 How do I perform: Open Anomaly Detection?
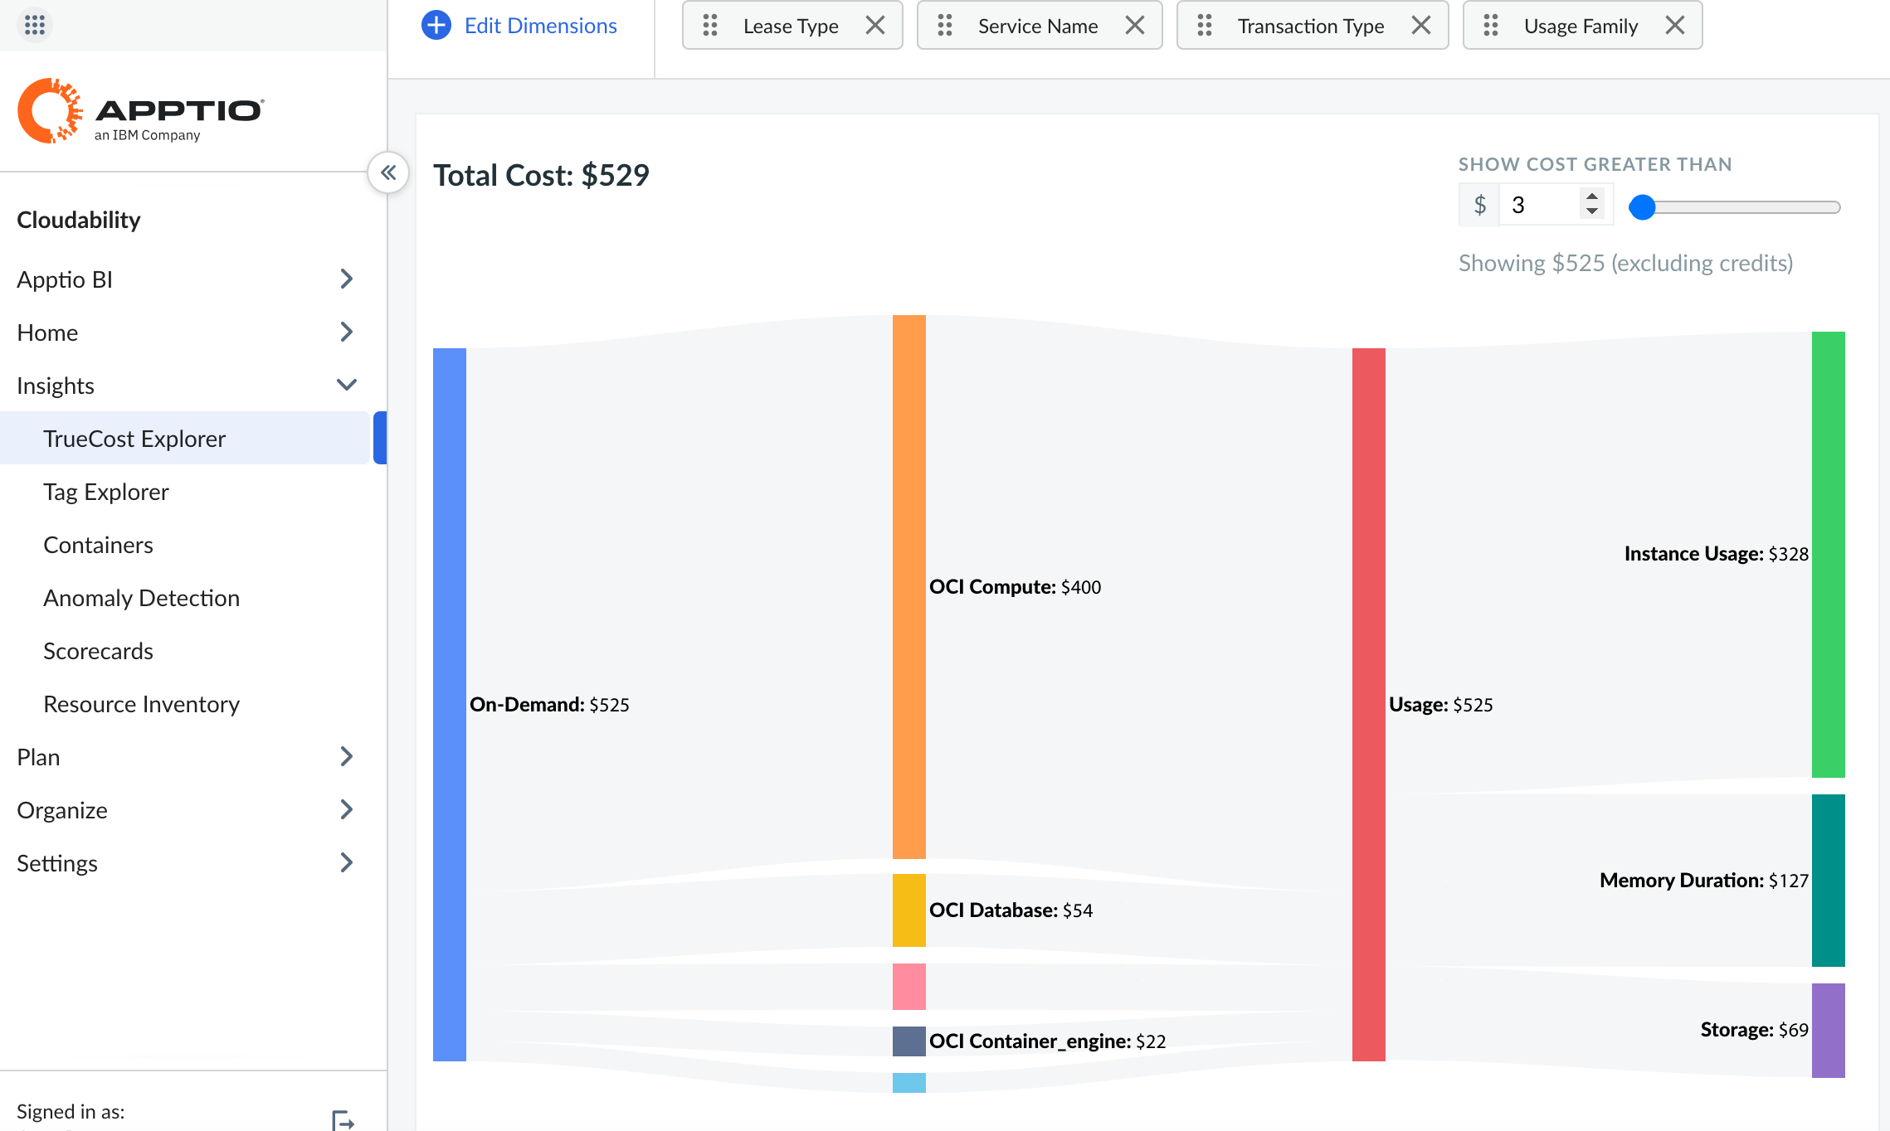pos(141,597)
